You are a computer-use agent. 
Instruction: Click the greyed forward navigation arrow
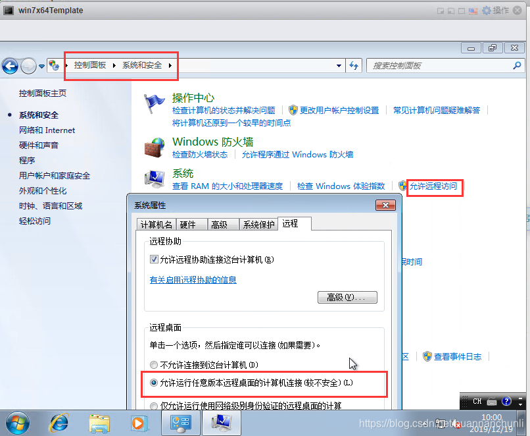tap(28, 66)
